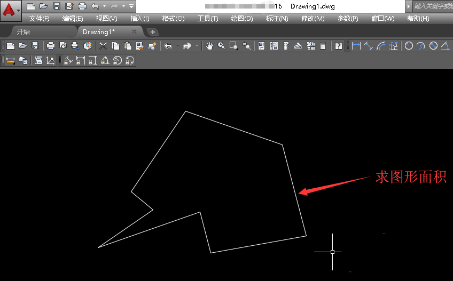
Task: Click Plot in the quick access toolbar
Action: click(82, 6)
